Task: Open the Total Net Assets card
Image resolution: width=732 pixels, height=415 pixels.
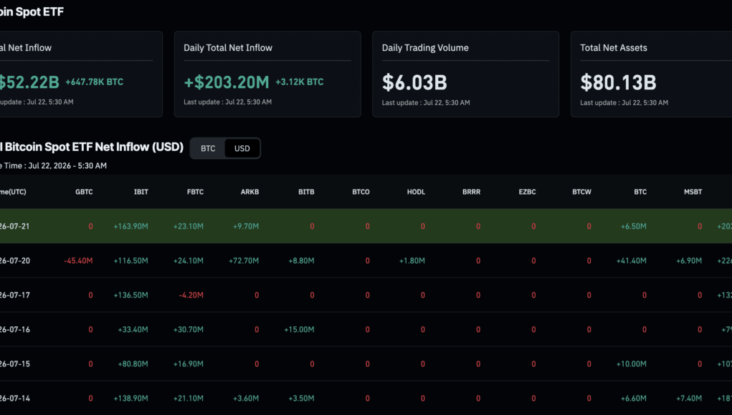Action: pos(651,74)
